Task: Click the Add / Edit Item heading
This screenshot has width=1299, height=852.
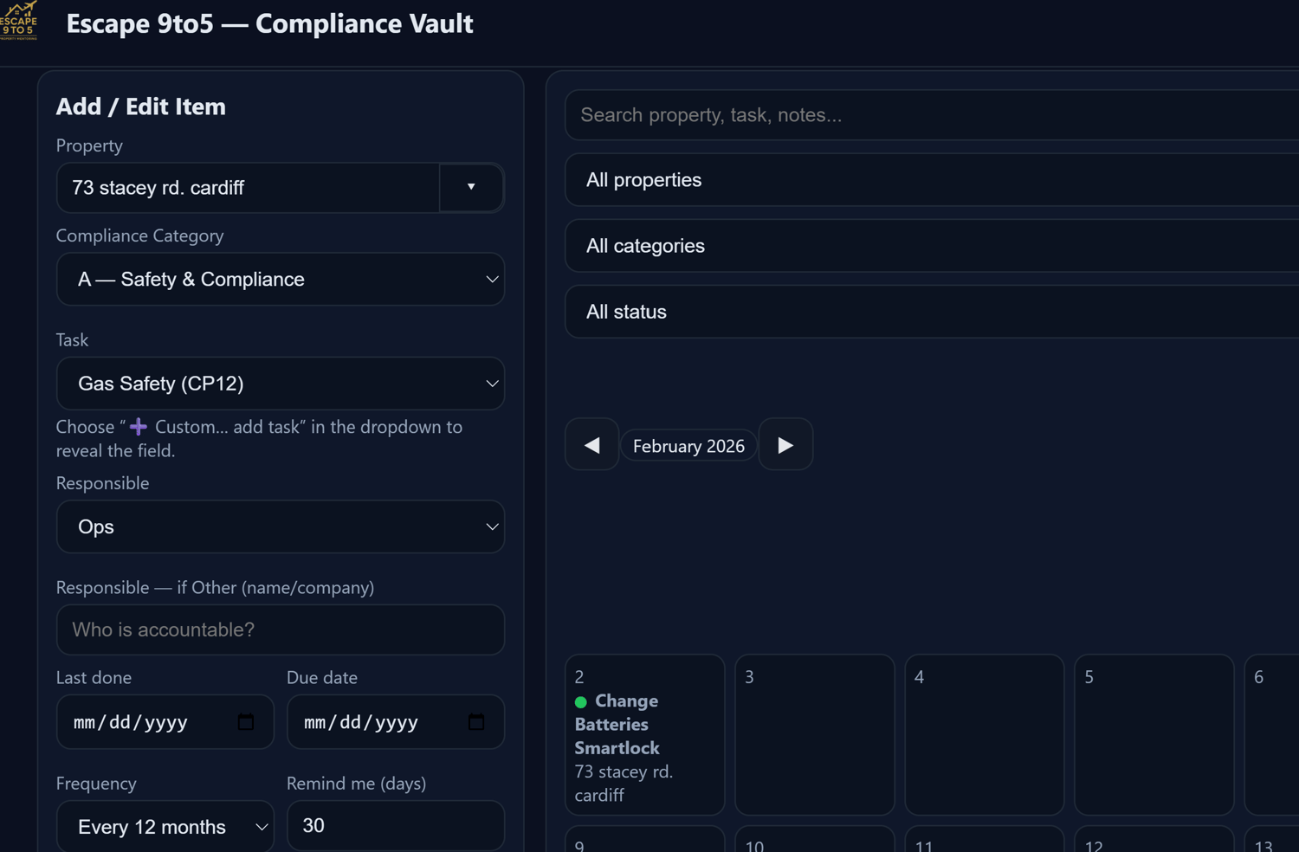Action: (x=140, y=106)
